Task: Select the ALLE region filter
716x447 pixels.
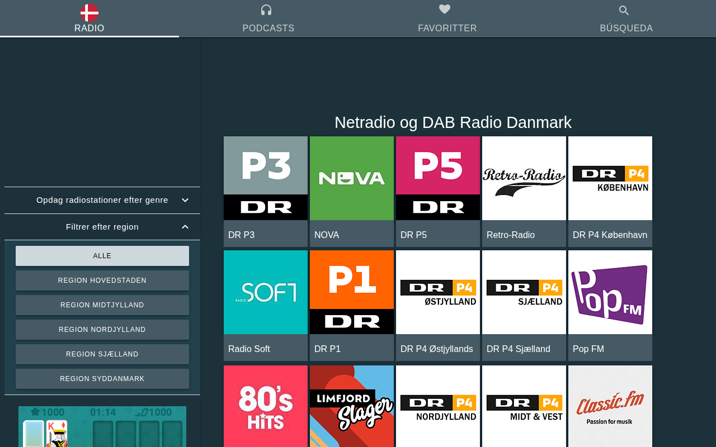Action: pos(102,256)
